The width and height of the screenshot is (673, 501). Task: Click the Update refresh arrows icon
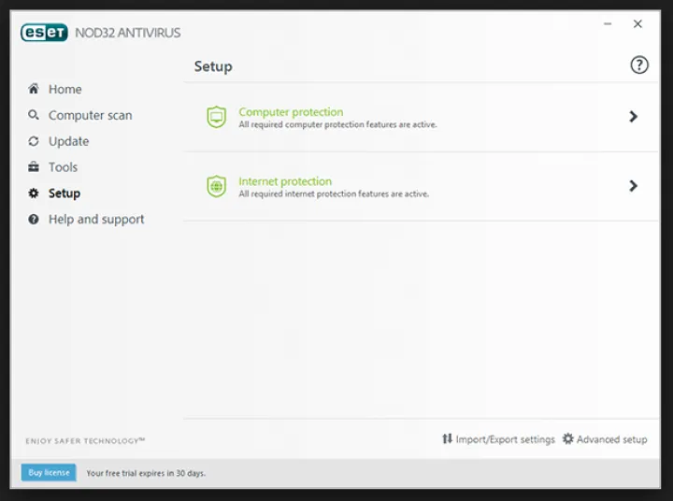click(34, 141)
